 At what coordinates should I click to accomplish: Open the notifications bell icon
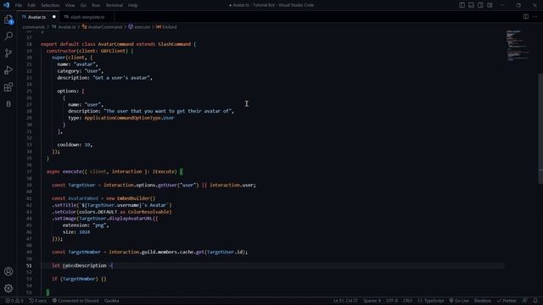tap(535, 301)
